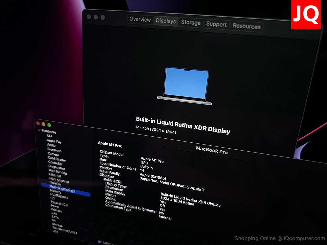Choose Bluetooth from the hardware list
This screenshot has width=327, height=245.
pyautogui.click(x=55, y=150)
